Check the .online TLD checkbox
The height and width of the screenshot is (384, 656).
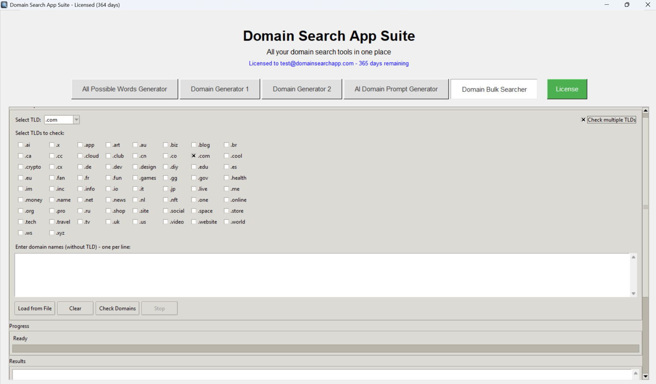point(227,200)
